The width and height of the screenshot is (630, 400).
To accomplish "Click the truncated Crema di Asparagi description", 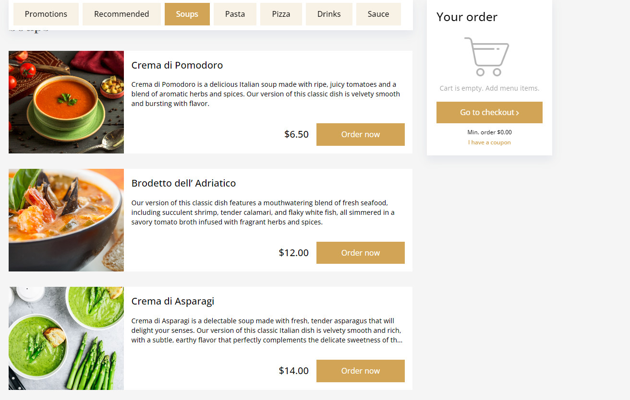I will [267, 330].
